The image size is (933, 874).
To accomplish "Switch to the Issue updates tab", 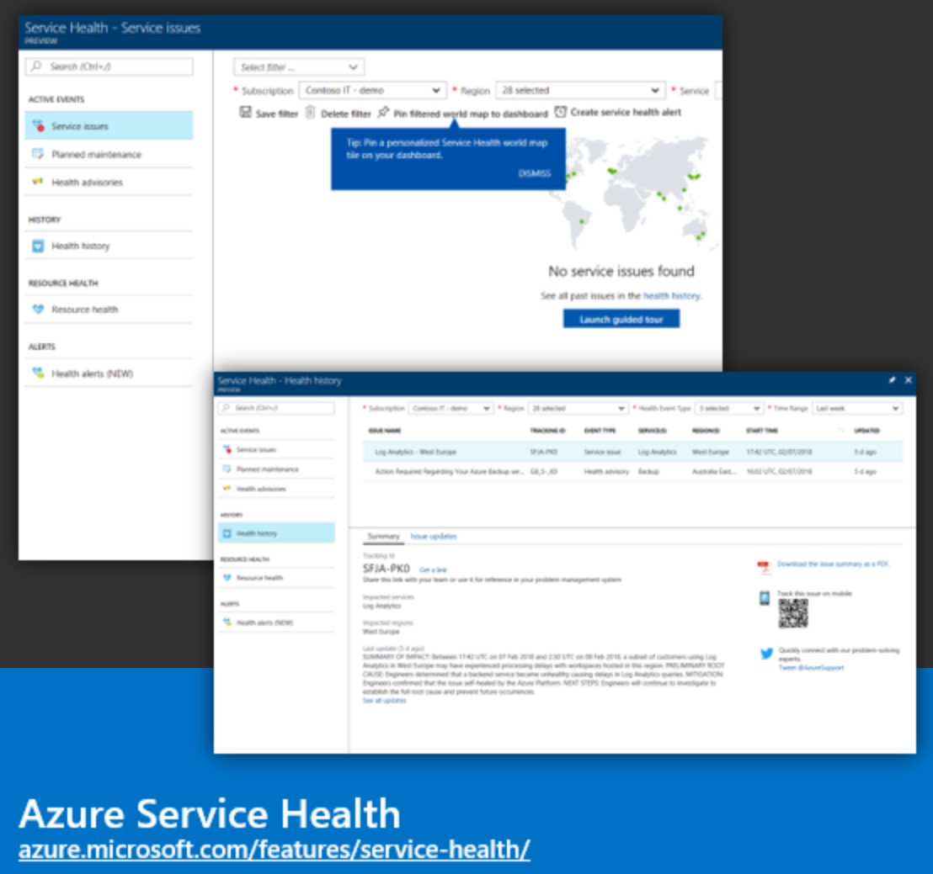I will [x=434, y=536].
